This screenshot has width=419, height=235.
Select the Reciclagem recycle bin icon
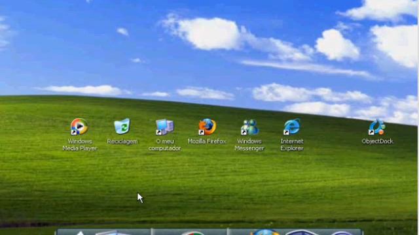click(x=122, y=126)
